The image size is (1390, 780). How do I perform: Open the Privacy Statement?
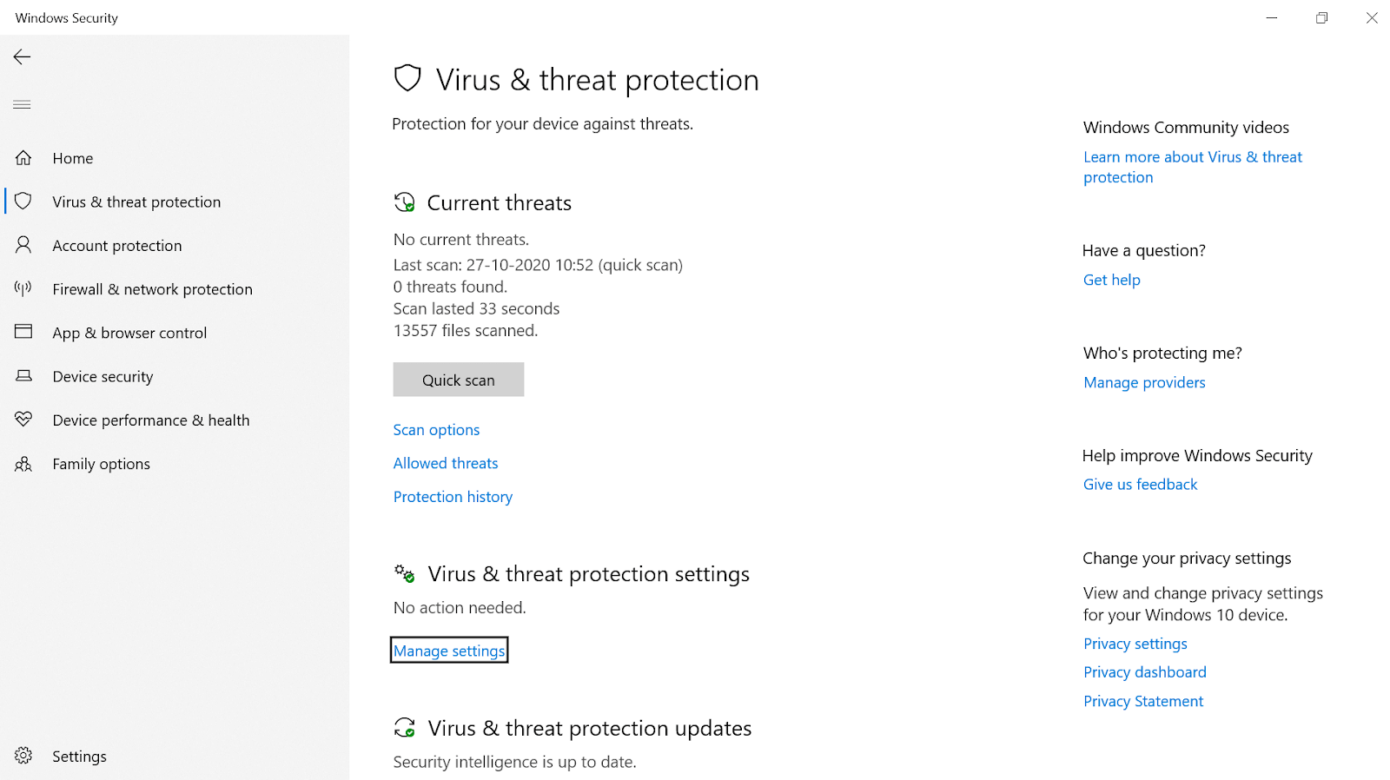pos(1142,700)
